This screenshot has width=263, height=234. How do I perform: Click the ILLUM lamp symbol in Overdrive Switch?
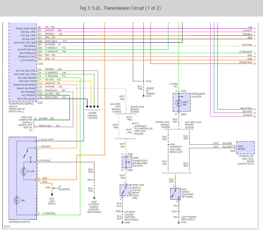[24, 171]
